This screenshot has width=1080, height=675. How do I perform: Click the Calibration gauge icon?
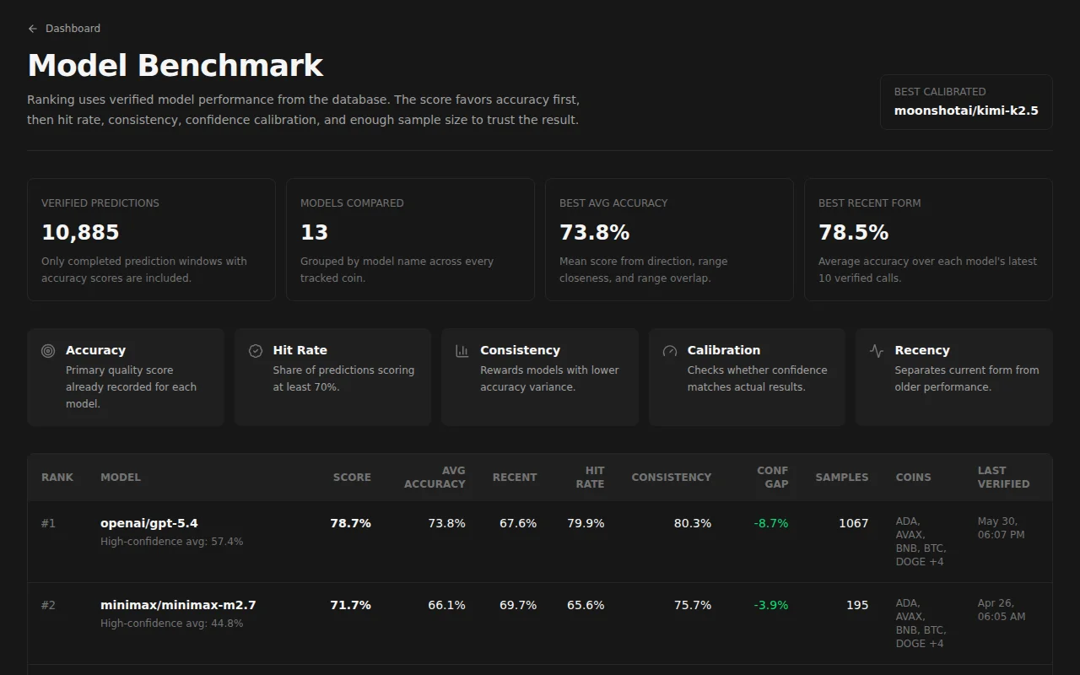click(670, 351)
